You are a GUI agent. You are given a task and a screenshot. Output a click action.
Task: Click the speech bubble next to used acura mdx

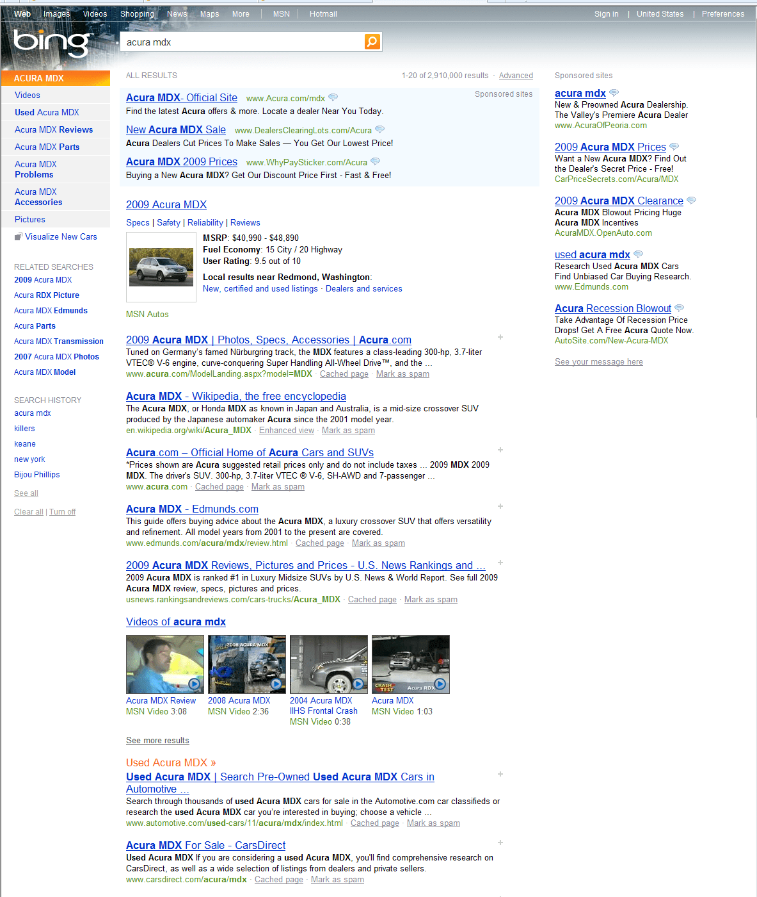click(638, 254)
